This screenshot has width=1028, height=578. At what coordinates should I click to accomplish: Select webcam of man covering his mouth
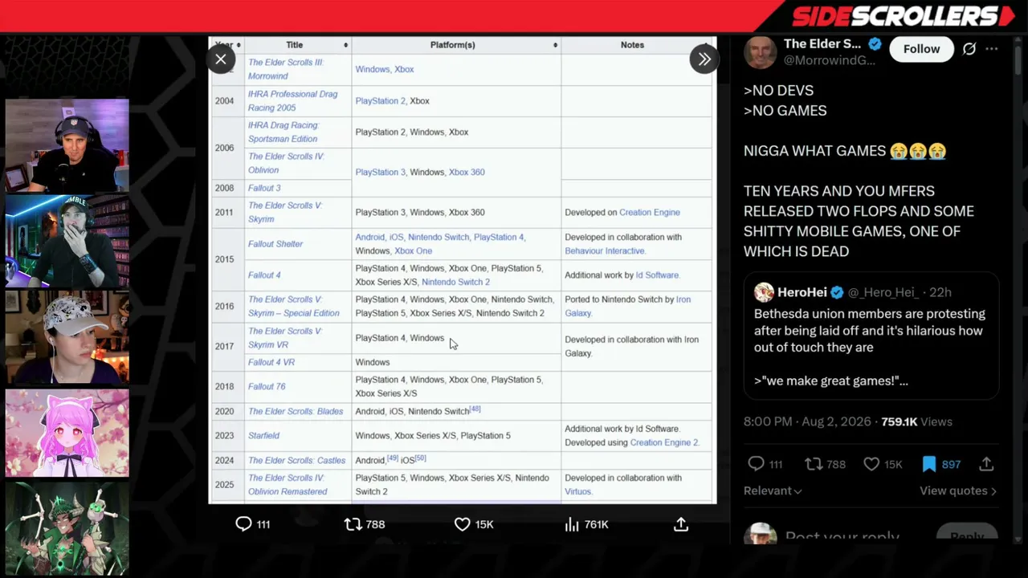tap(67, 241)
